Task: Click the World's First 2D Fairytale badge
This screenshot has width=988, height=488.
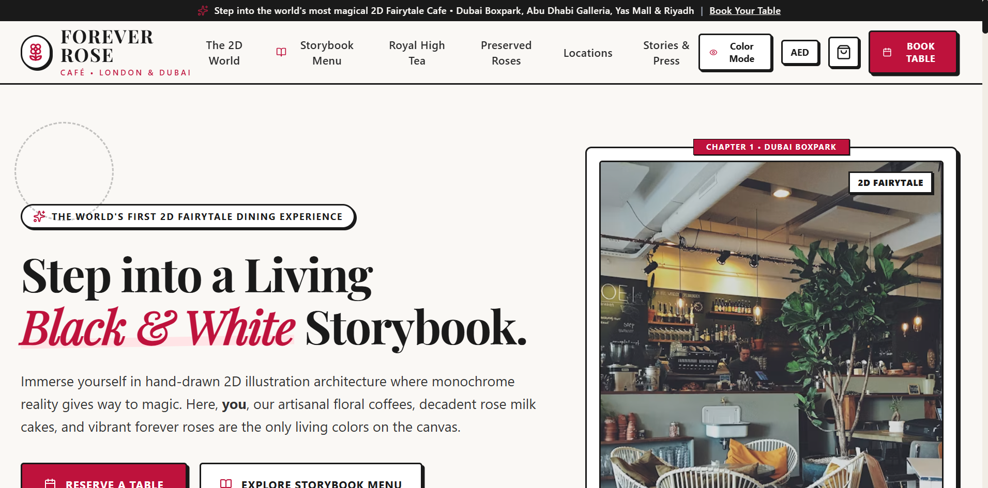Action: point(188,216)
